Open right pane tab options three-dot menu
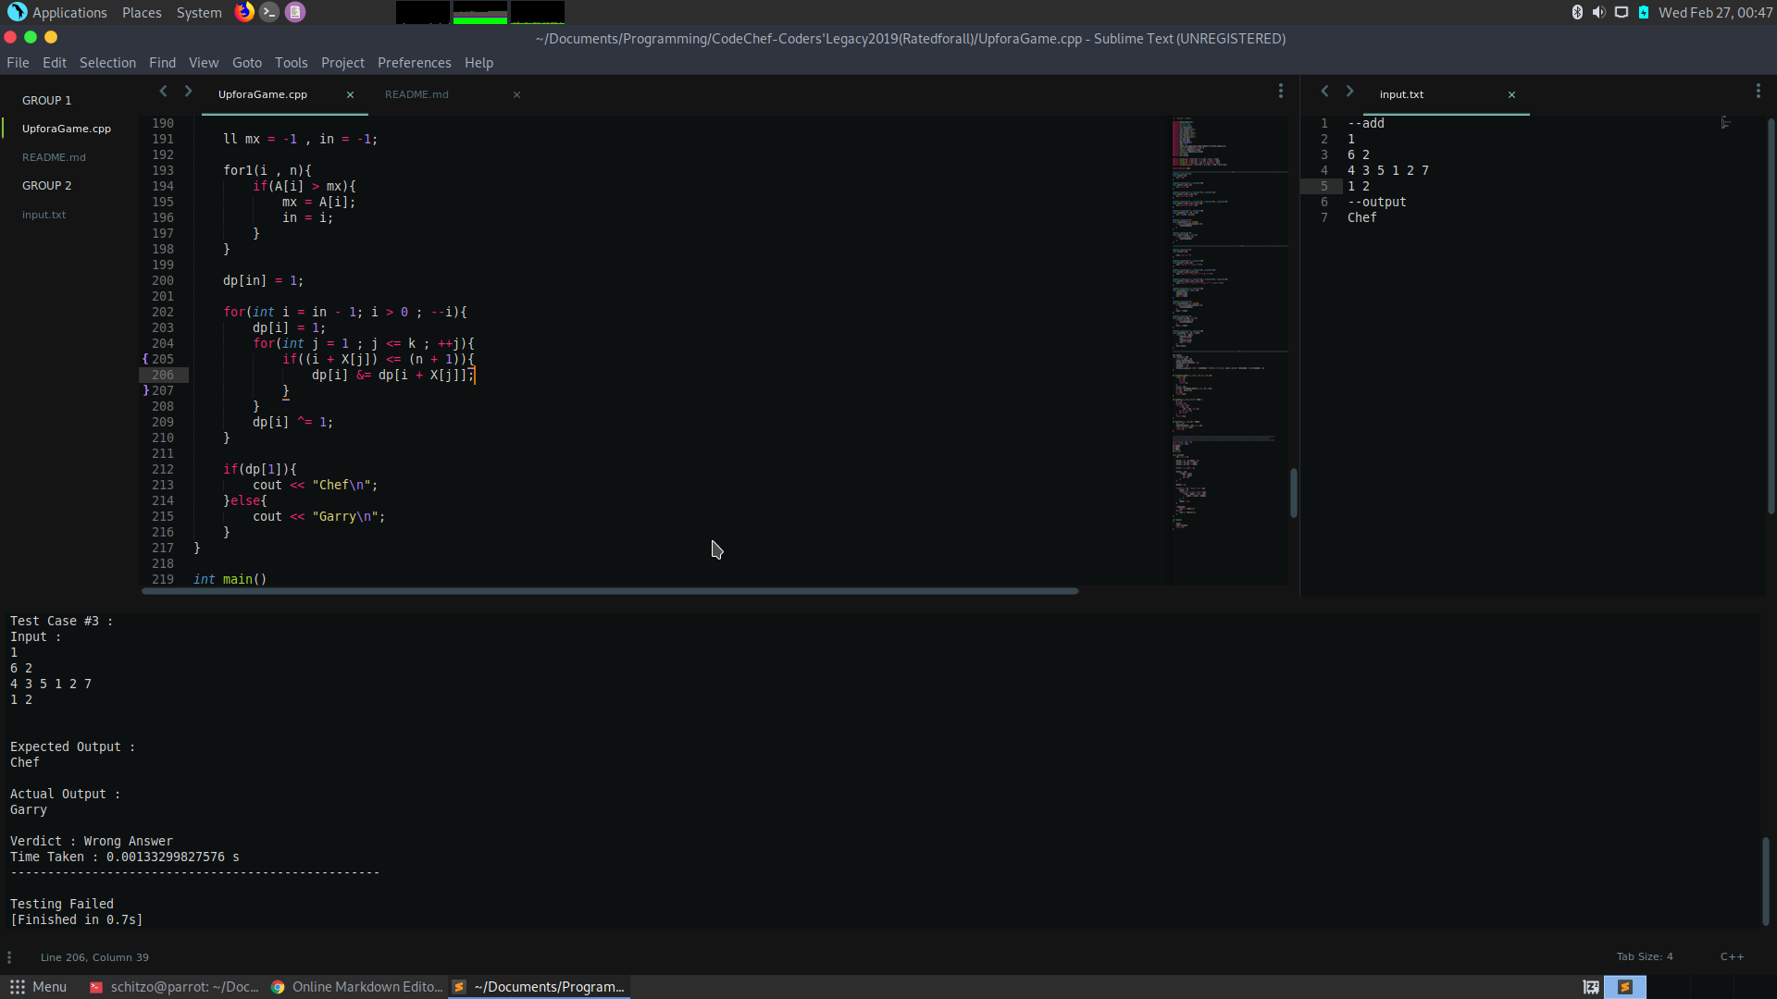 pyautogui.click(x=1758, y=91)
